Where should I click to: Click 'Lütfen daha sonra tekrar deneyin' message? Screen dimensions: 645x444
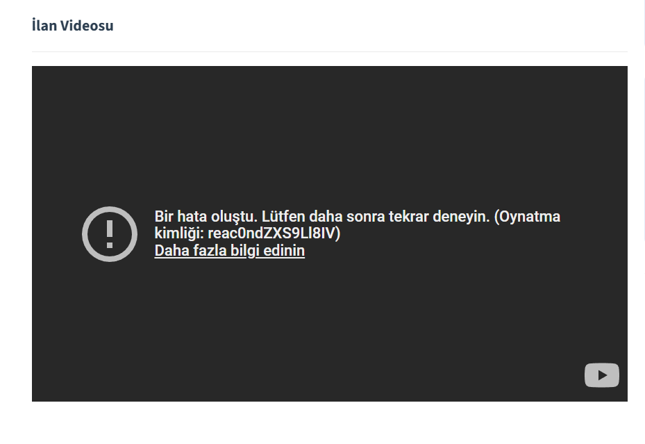(376, 217)
